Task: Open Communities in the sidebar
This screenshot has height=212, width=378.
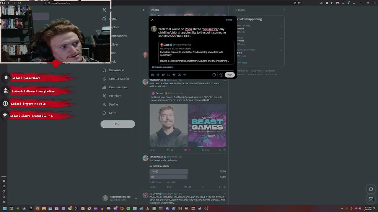Action: click(115, 87)
